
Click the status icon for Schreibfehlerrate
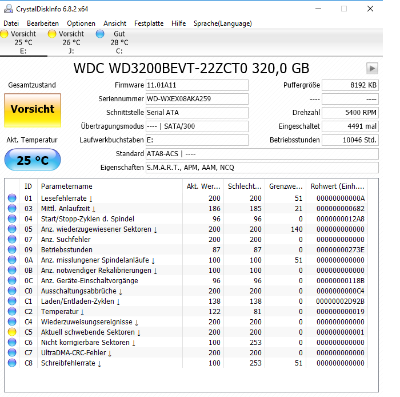point(12,363)
